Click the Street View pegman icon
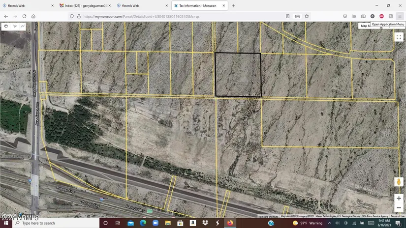The width and height of the screenshot is (406, 228). point(399,182)
